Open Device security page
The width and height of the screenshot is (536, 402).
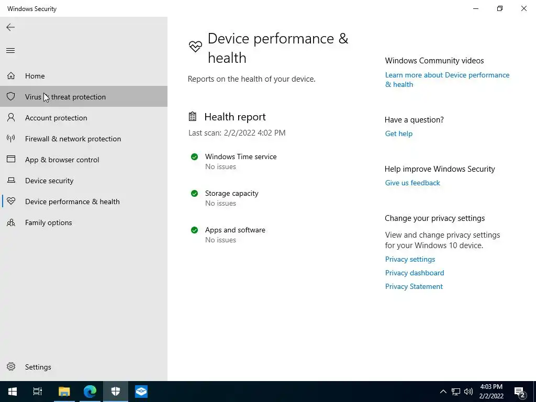(84, 181)
